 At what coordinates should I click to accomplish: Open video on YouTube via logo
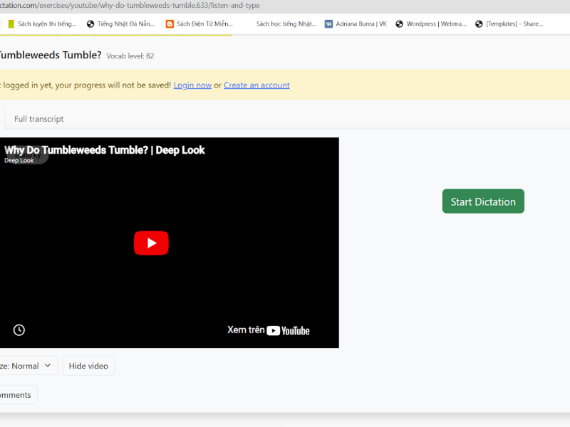click(288, 330)
